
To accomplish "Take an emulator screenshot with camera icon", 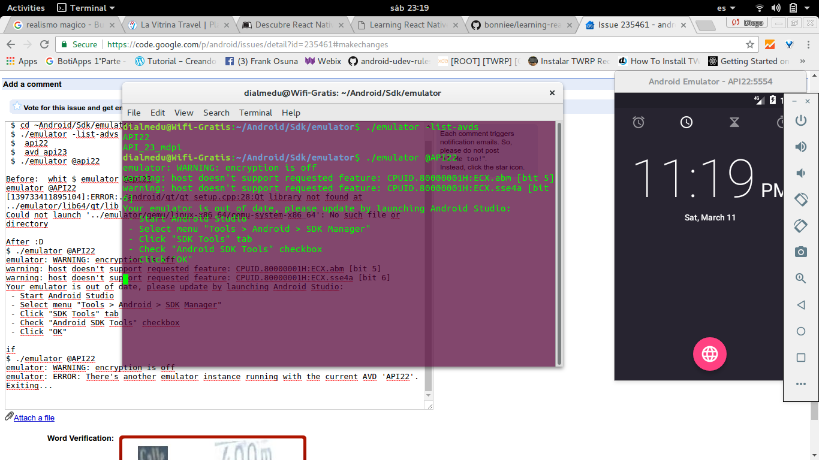I will click(x=800, y=252).
